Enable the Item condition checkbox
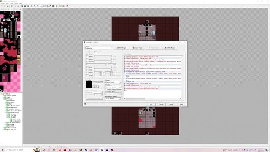This screenshot has width=270, height=152. point(87,67)
